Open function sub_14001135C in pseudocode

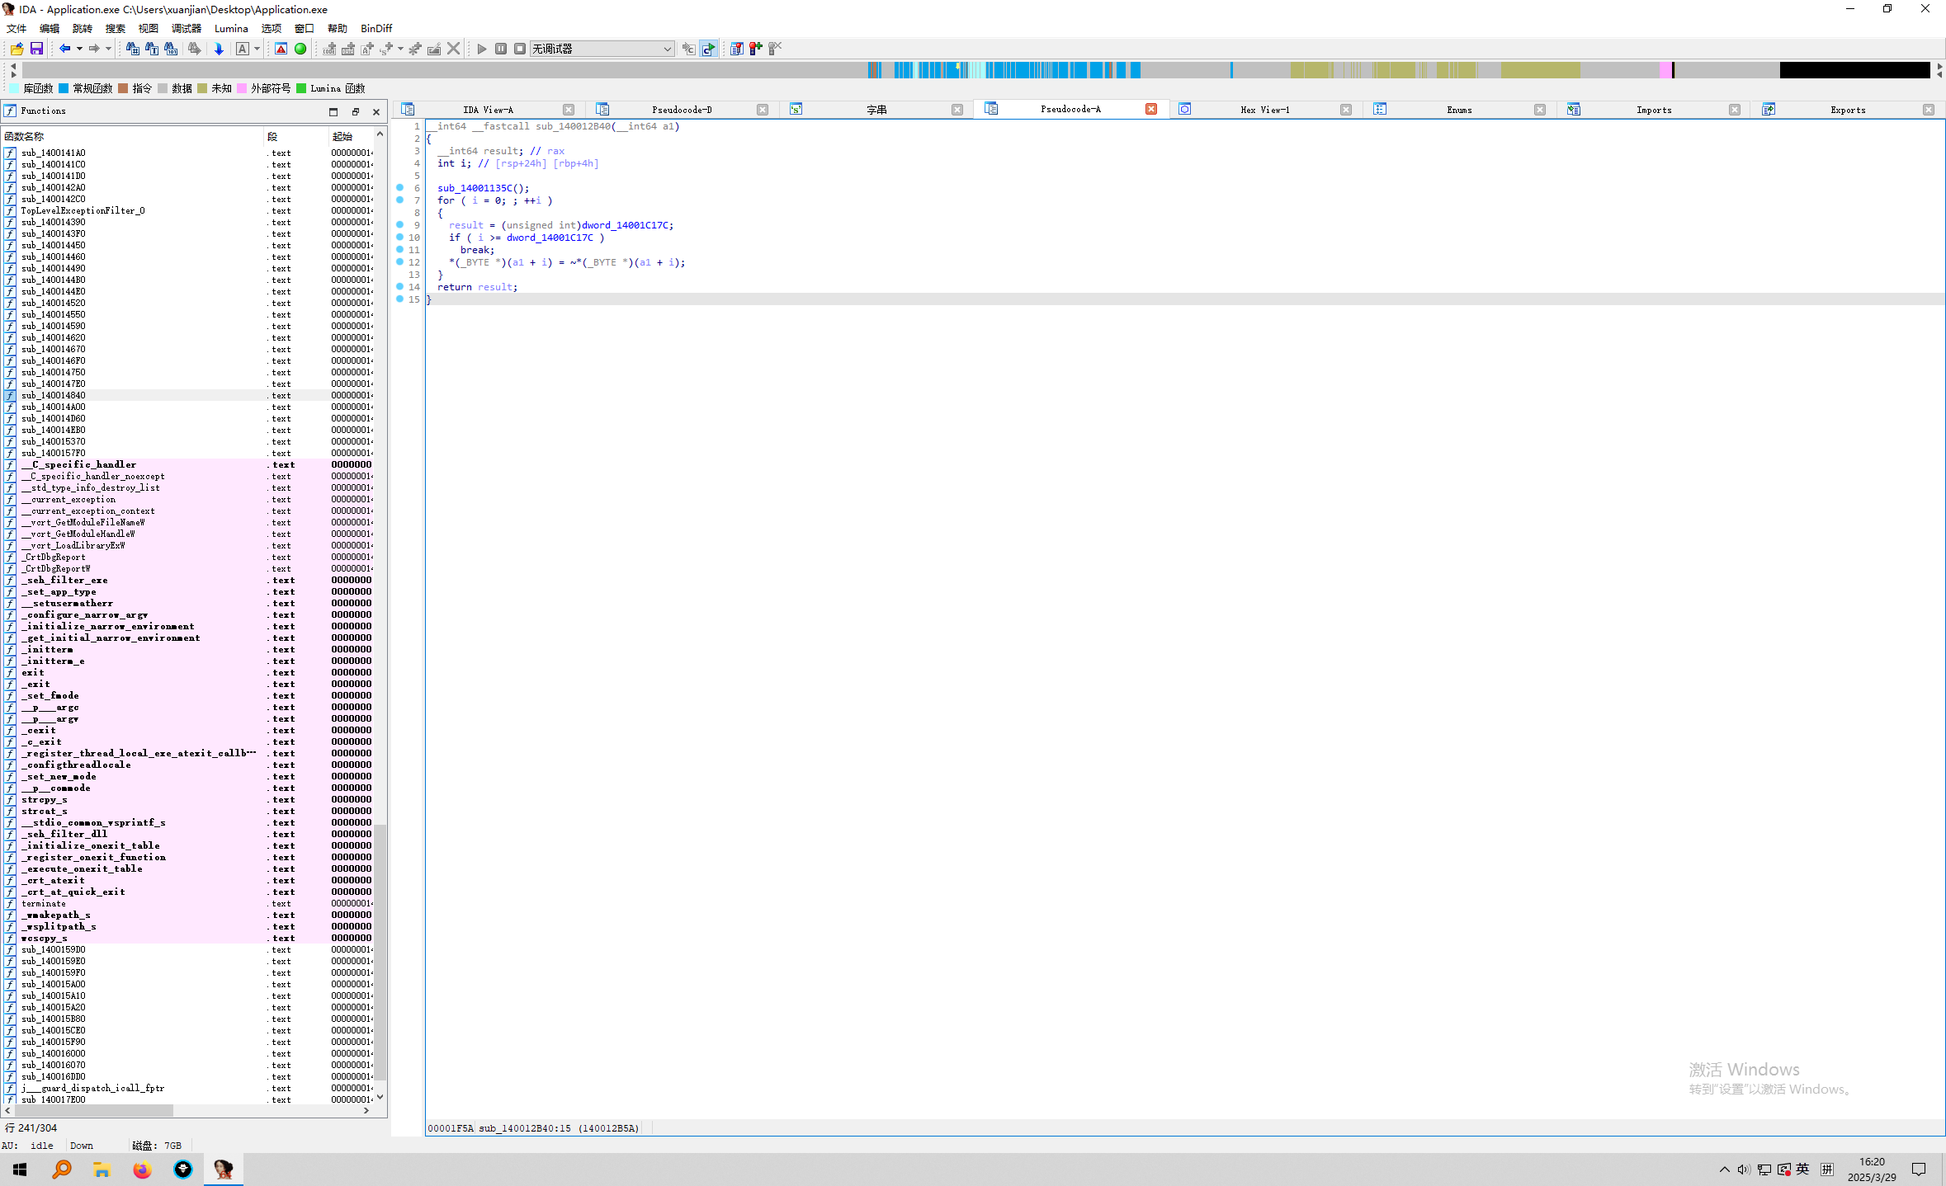[475, 188]
